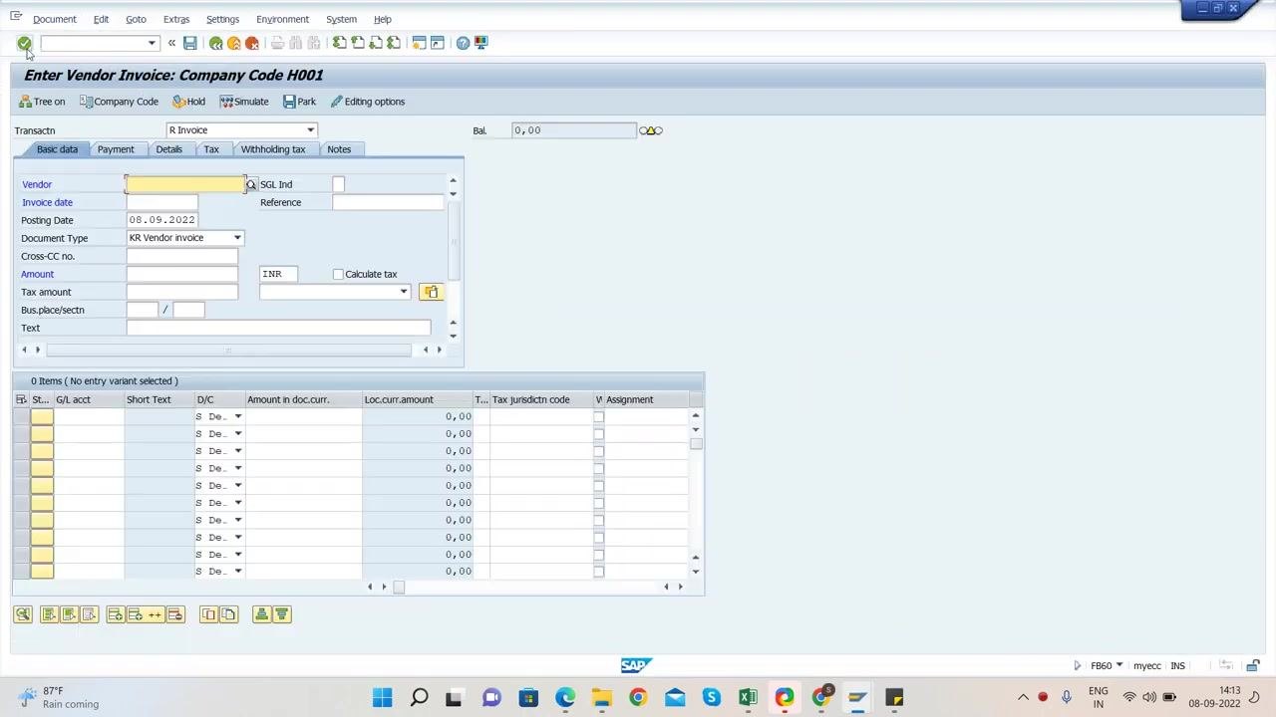
Task: Tick the checkbox in the fourth item row
Action: click(x=599, y=468)
